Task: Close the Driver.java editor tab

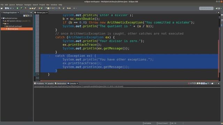Action: point(47,12)
